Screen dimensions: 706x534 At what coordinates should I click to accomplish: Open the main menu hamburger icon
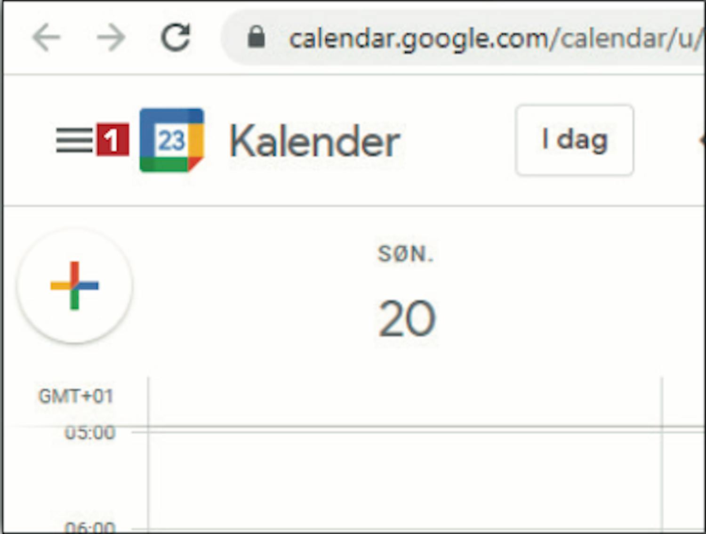pyautogui.click(x=74, y=140)
